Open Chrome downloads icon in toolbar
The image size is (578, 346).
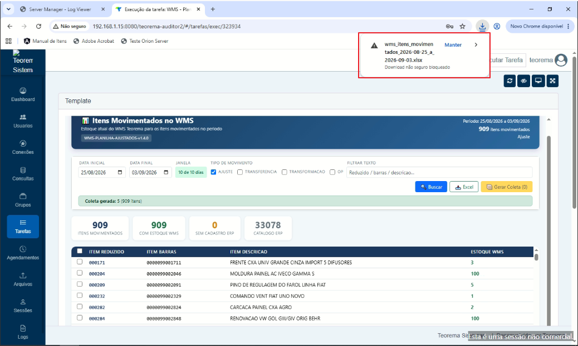[x=482, y=26]
